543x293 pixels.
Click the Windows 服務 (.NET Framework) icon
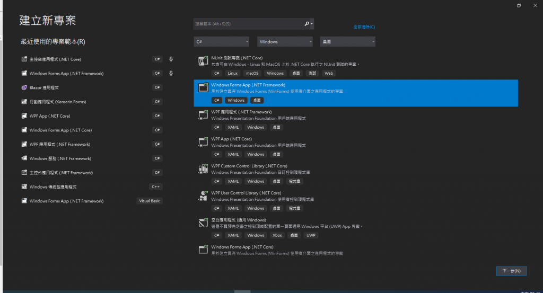[x=24, y=158]
